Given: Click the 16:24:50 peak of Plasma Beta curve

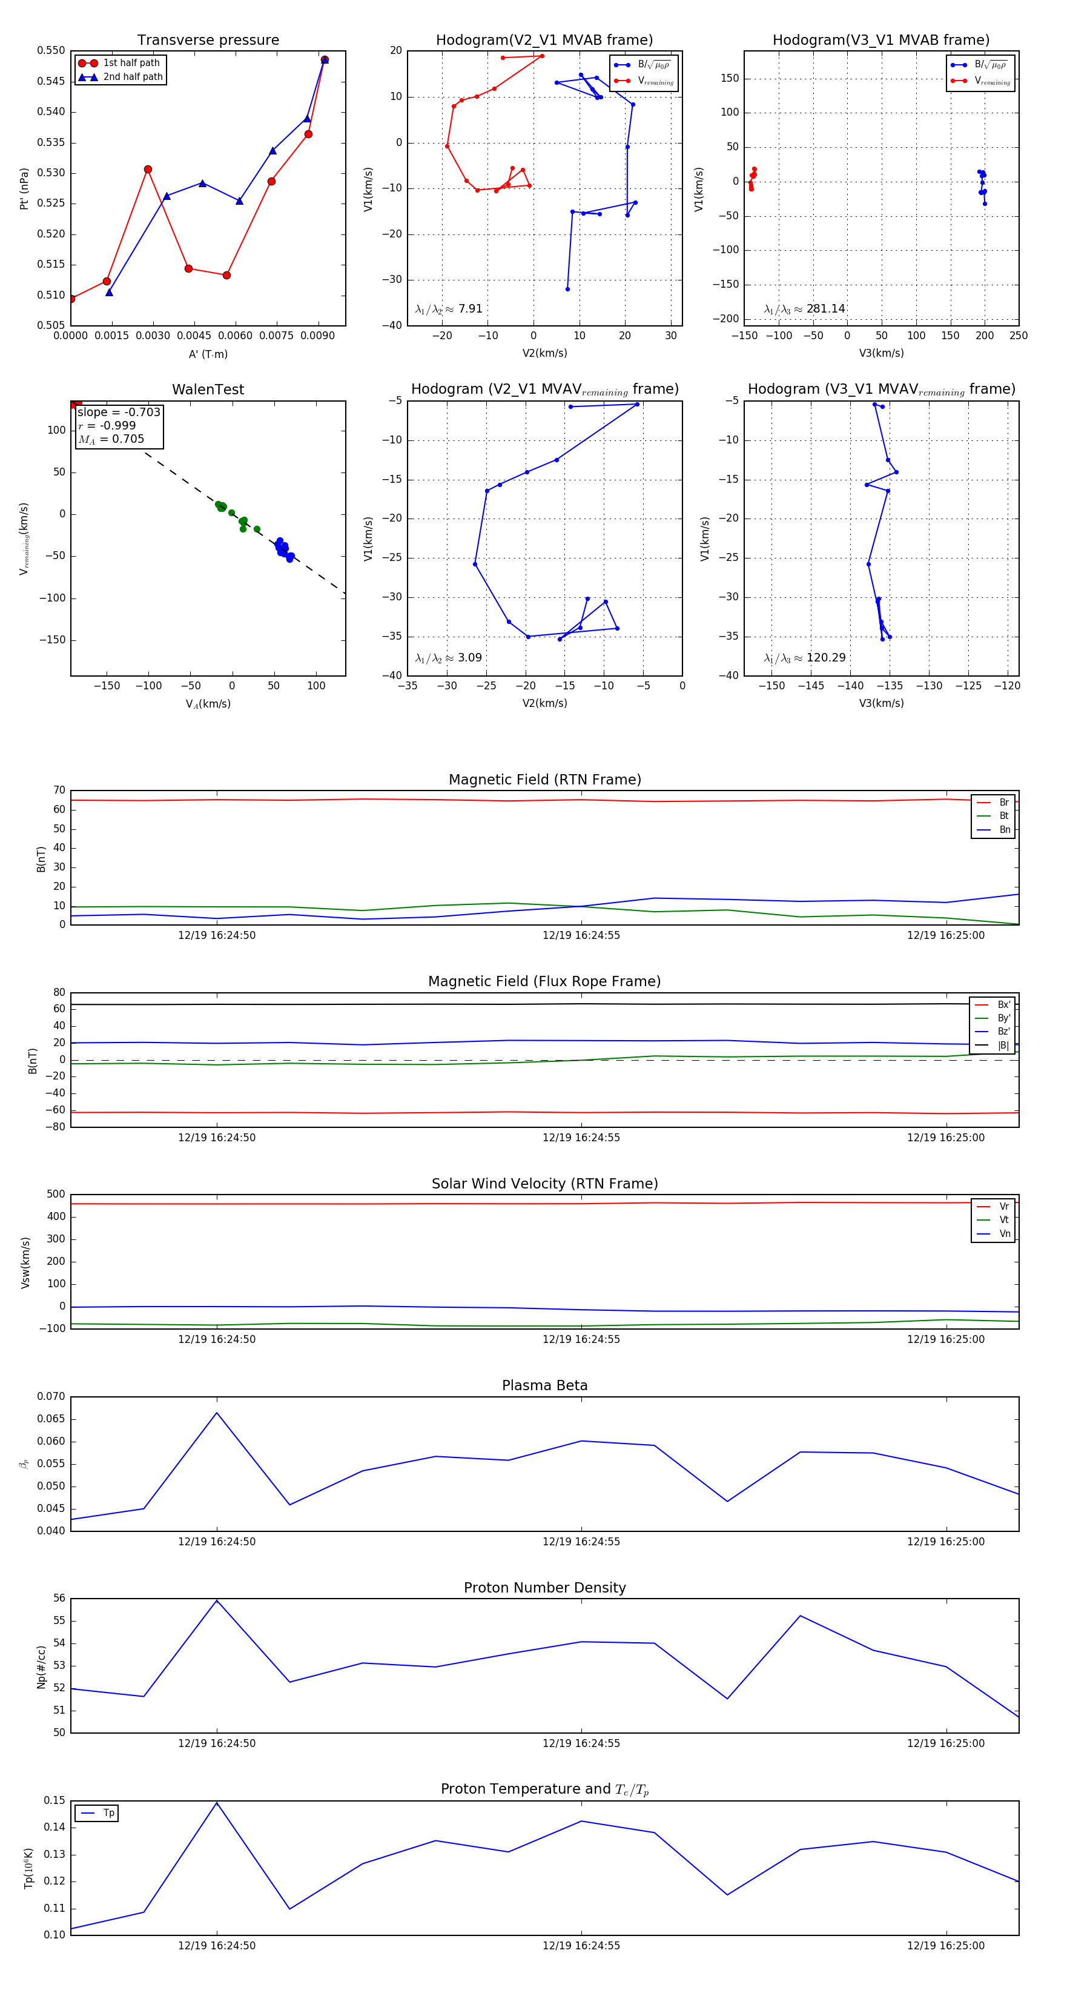Looking at the screenshot, I should click(x=216, y=1413).
